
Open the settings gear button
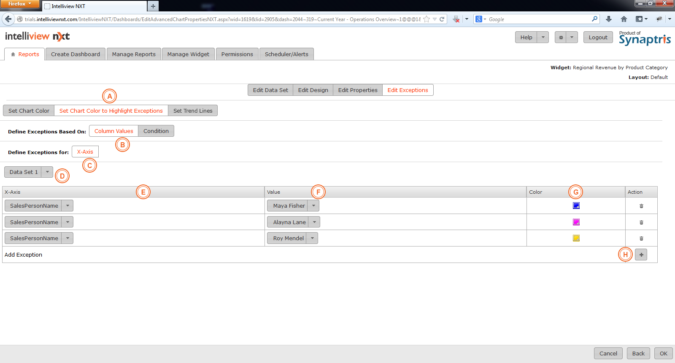561,37
